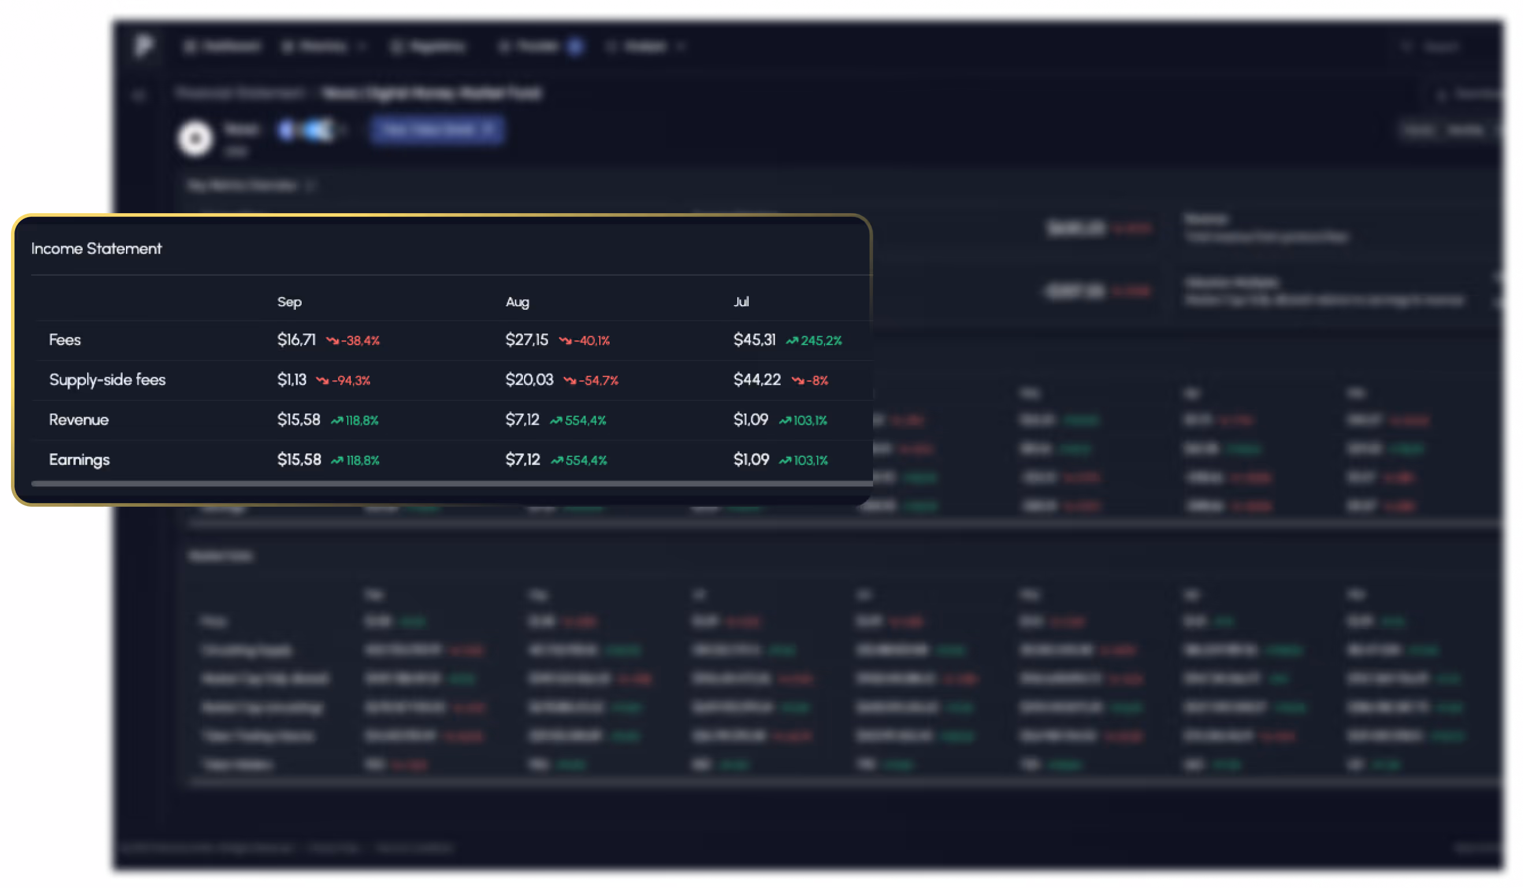Click the downtrend arrow next to -94,3%
The image size is (1523, 888).
pos(322,381)
